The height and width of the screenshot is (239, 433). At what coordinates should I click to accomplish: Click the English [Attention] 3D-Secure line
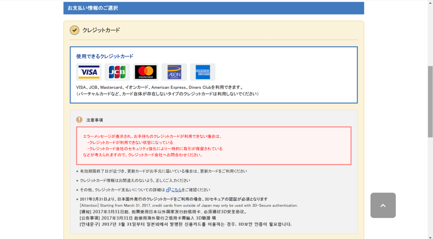point(189,205)
